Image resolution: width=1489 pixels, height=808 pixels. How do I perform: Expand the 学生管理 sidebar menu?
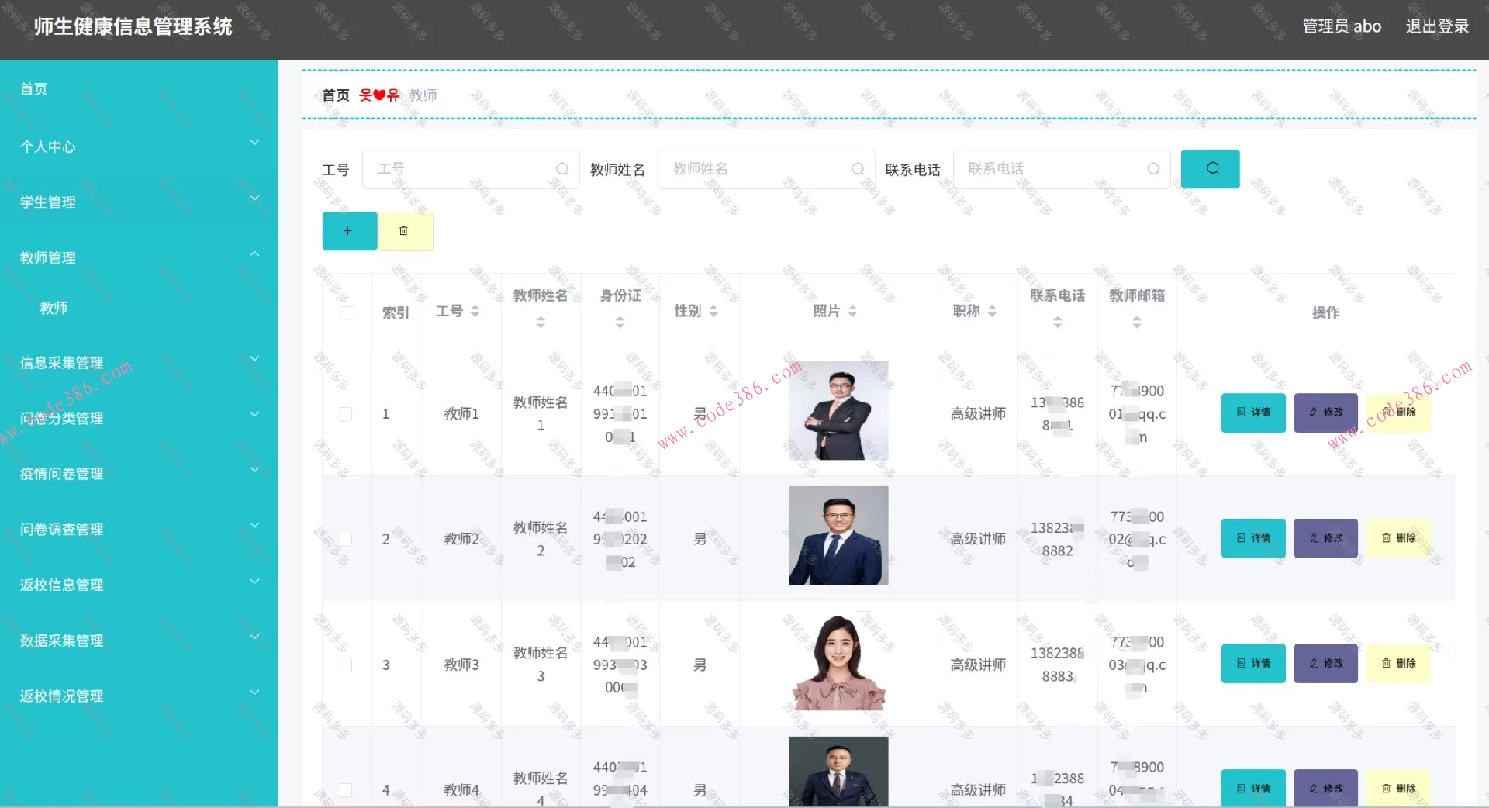tap(139, 202)
